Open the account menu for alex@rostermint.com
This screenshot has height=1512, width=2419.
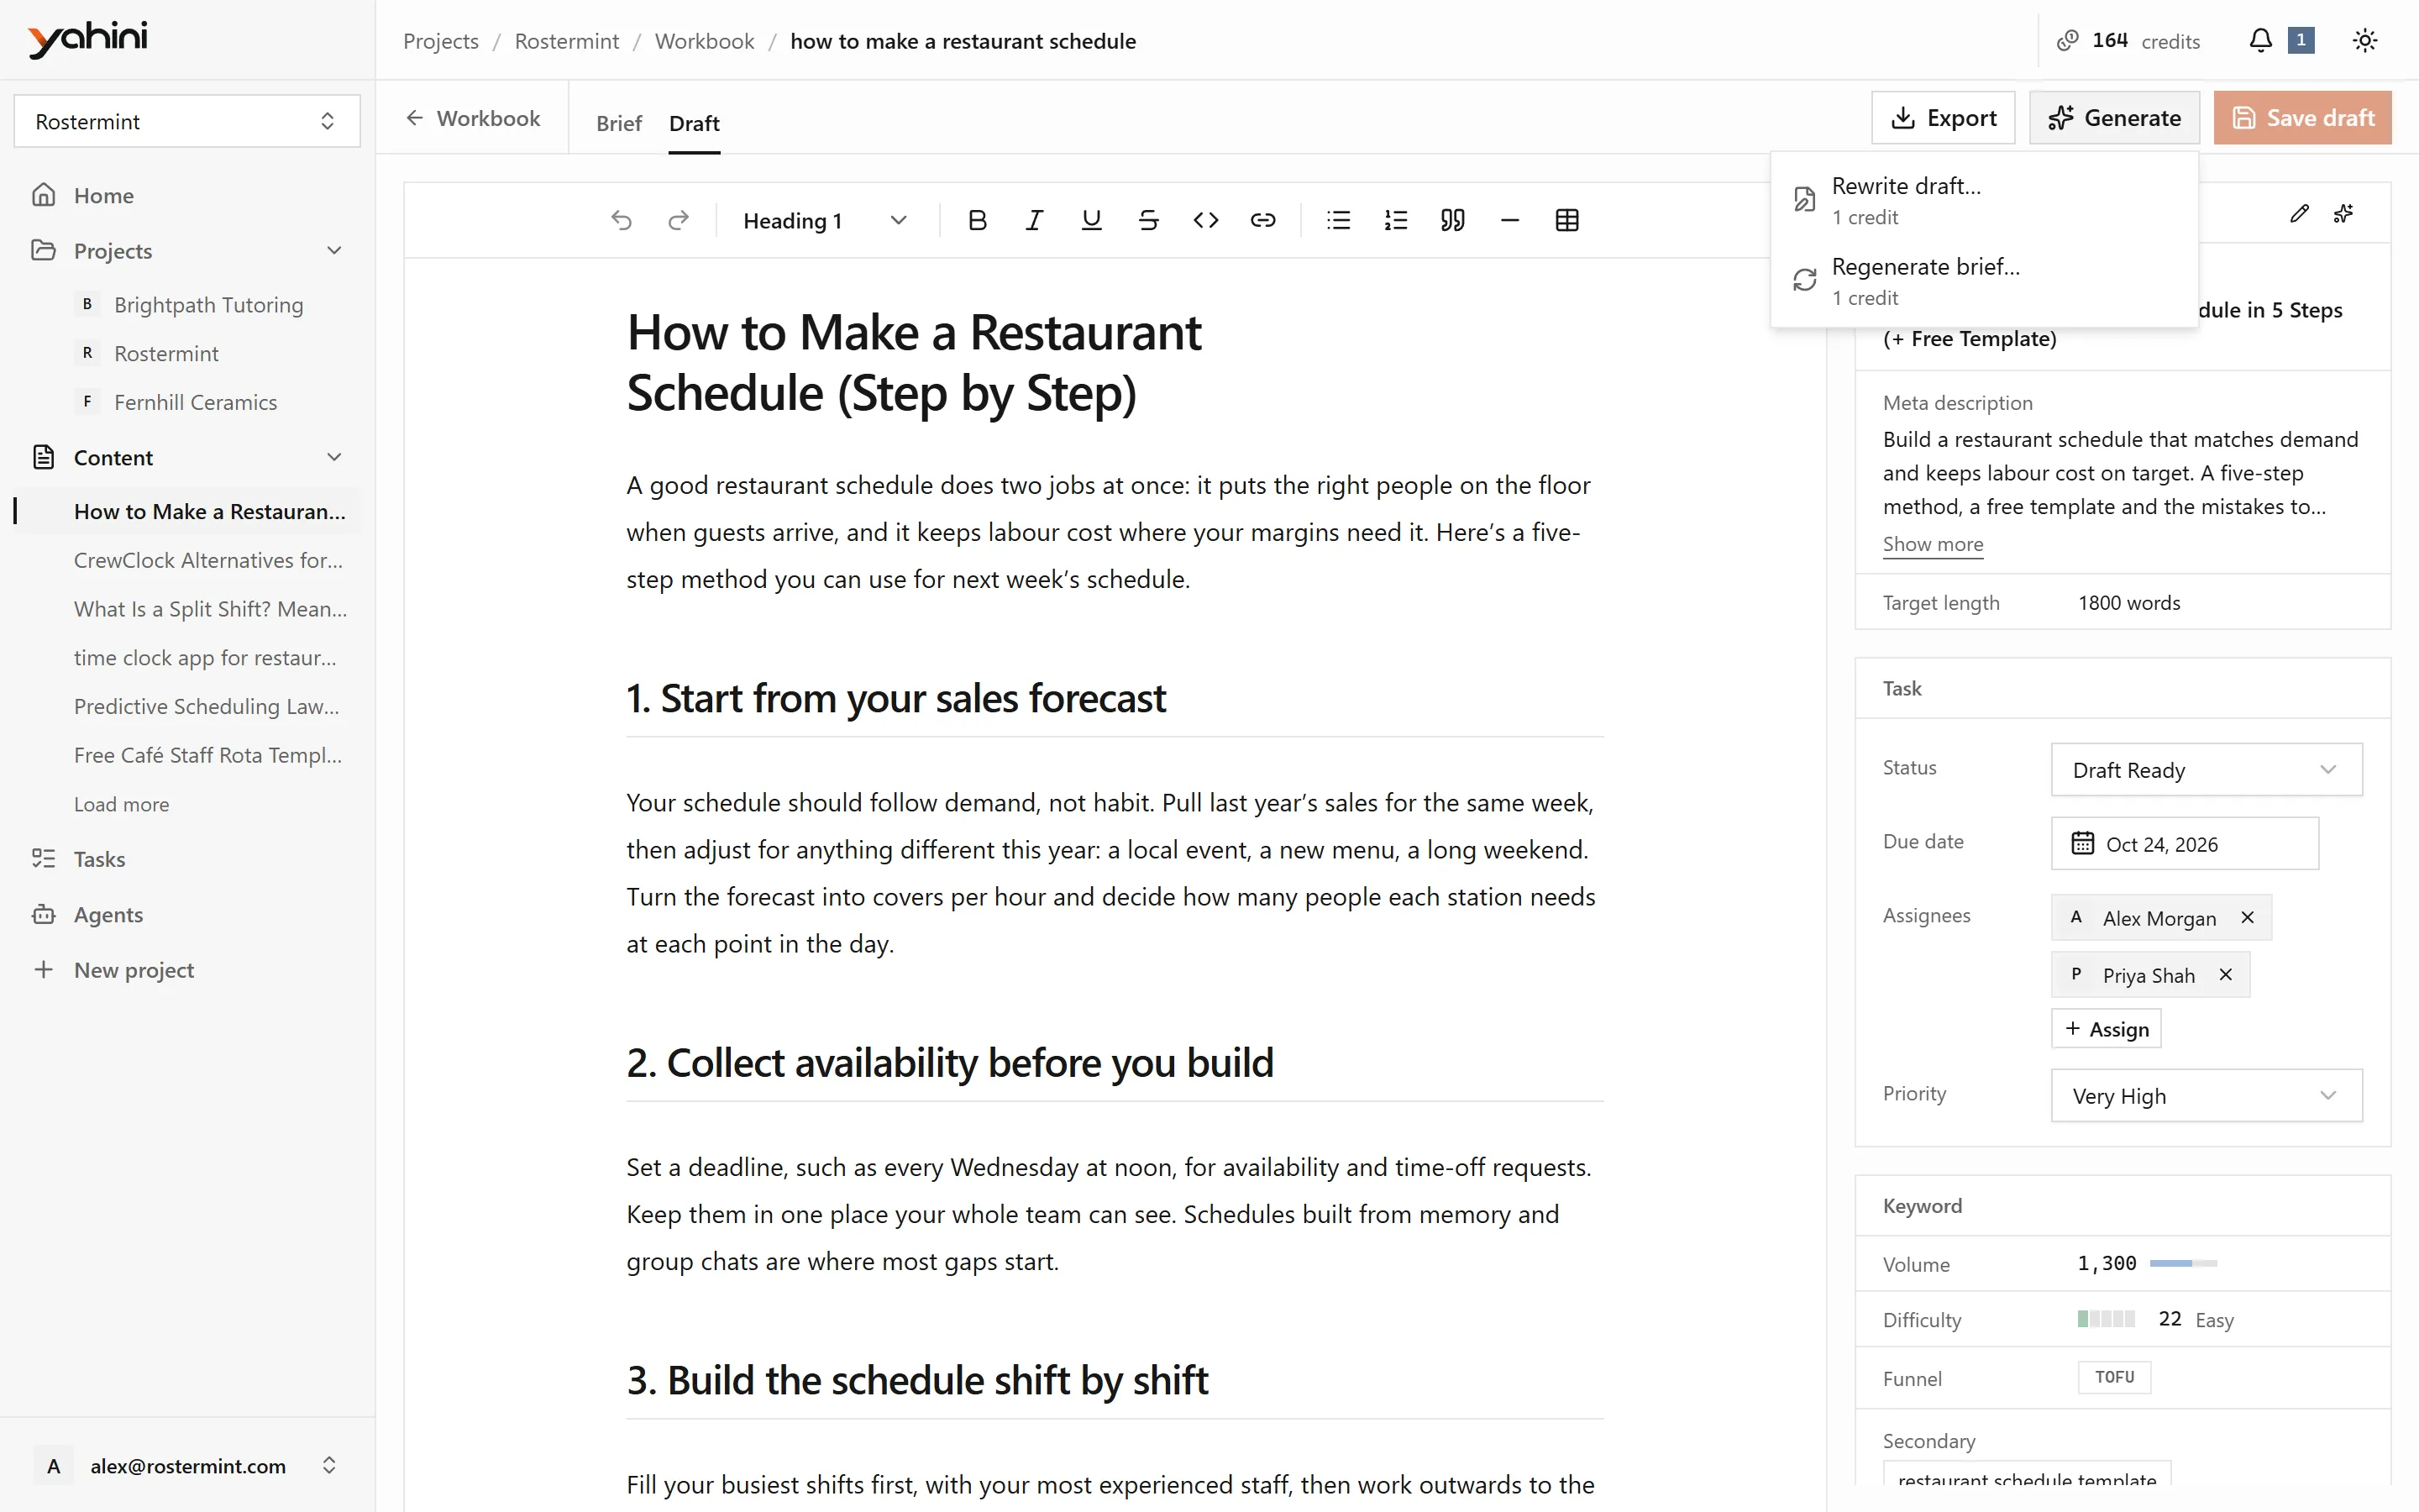coord(187,1465)
